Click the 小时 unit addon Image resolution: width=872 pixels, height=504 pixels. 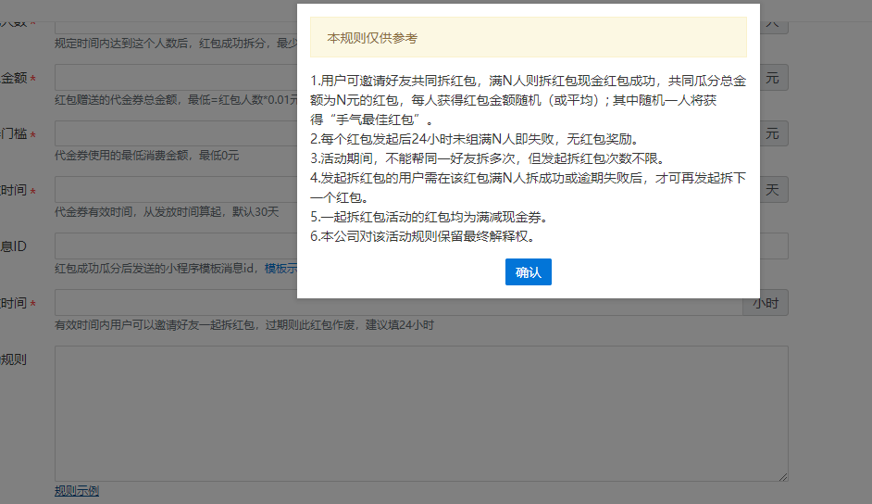[x=765, y=303]
